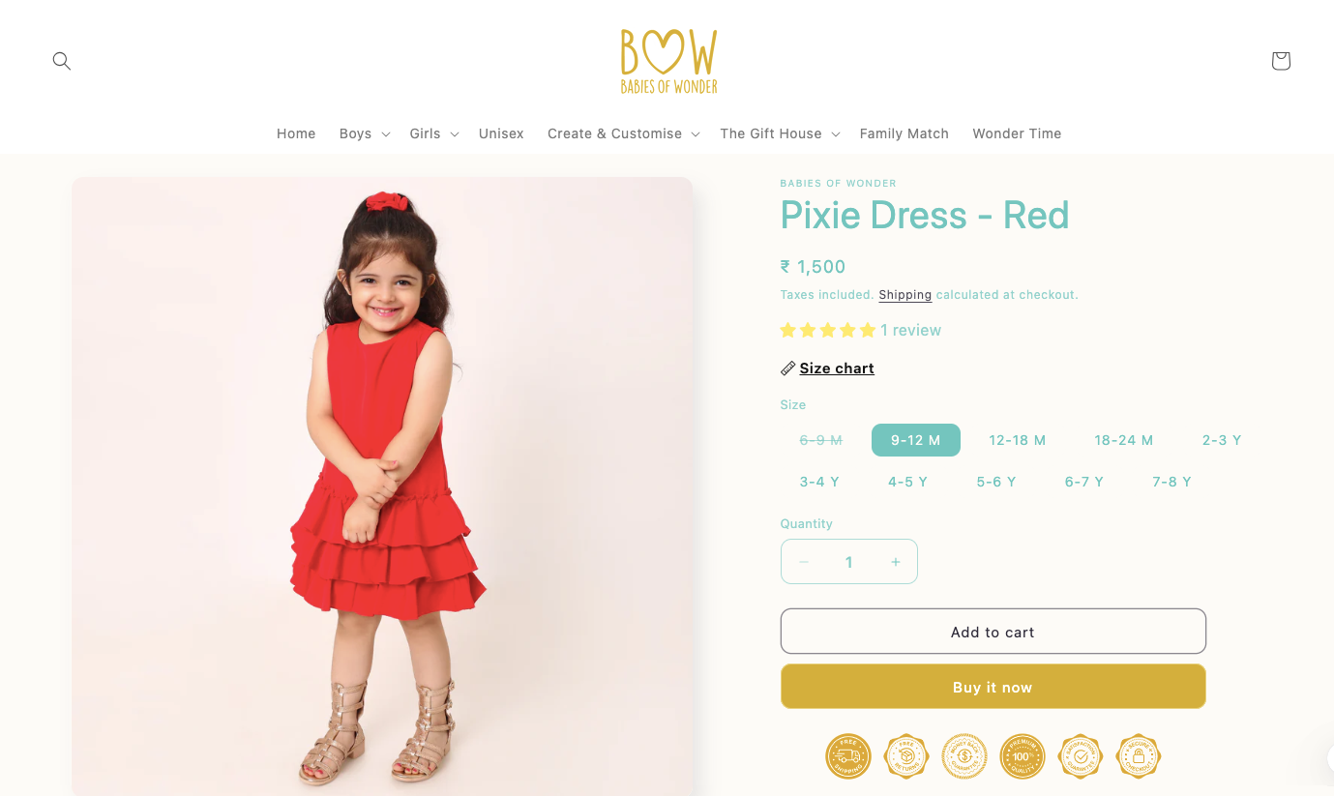The image size is (1334, 796).
Task: Click the ruler icon beside Size chart
Action: (788, 369)
